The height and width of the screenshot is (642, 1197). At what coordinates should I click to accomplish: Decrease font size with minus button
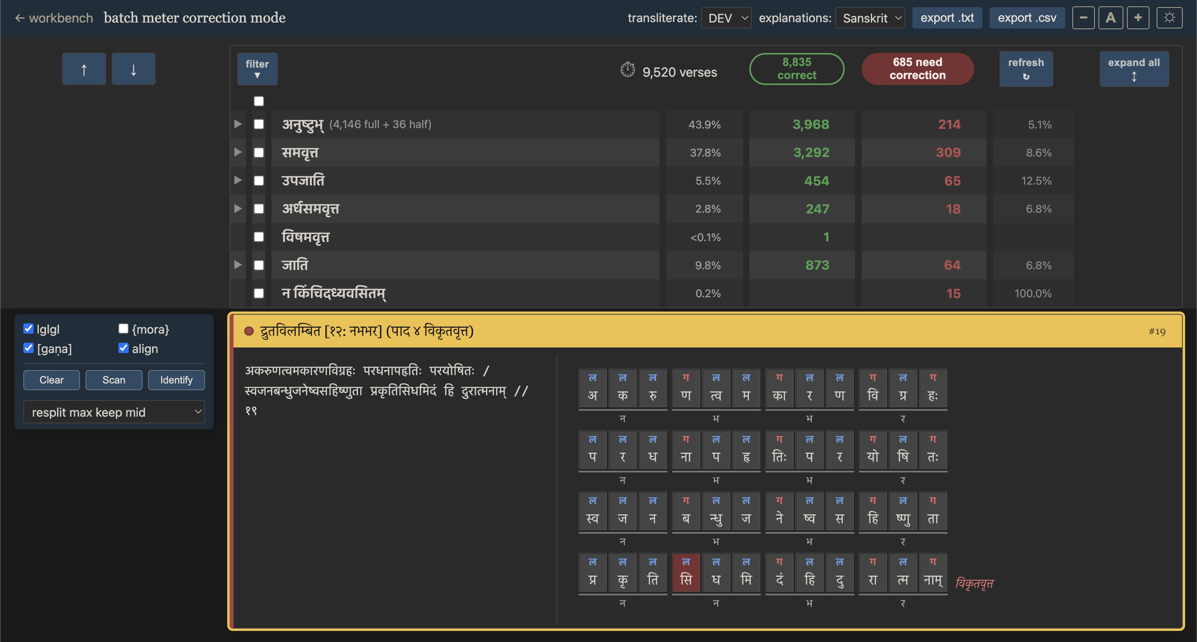click(x=1083, y=18)
